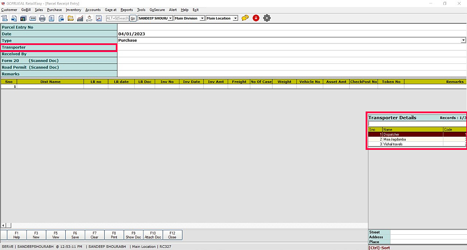Click the Transporter Details search box
The width and height of the screenshot is (467, 250).
pos(417,124)
